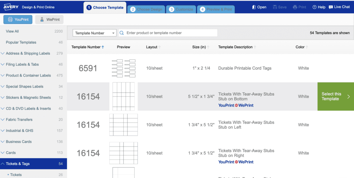Image resolution: width=354 pixels, height=178 pixels.
Task: Select template number 6591
Action: pyautogui.click(x=88, y=68)
